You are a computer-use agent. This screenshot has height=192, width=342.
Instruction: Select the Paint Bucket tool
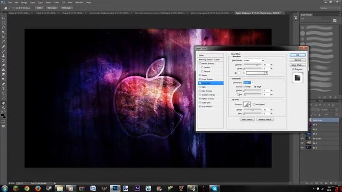click(3, 70)
